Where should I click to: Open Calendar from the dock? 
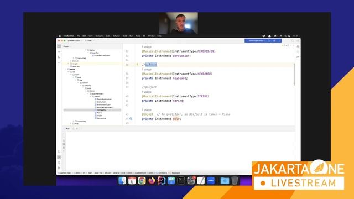(x=132, y=181)
